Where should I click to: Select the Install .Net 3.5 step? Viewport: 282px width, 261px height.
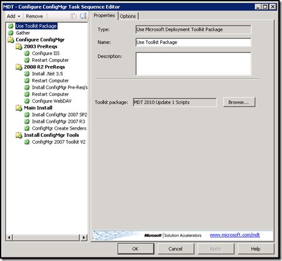pyautogui.click(x=48, y=74)
